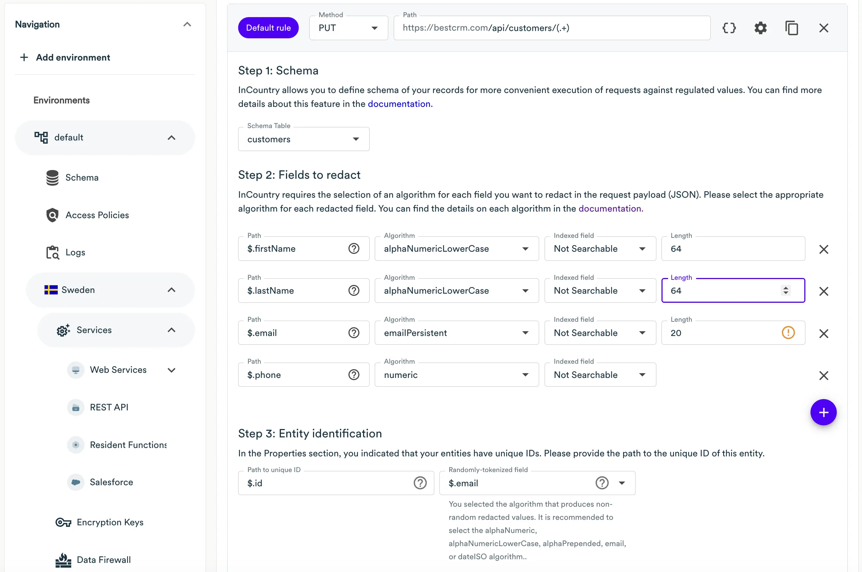Click the Default rule button
Screen dimensions: 862x572
268,28
